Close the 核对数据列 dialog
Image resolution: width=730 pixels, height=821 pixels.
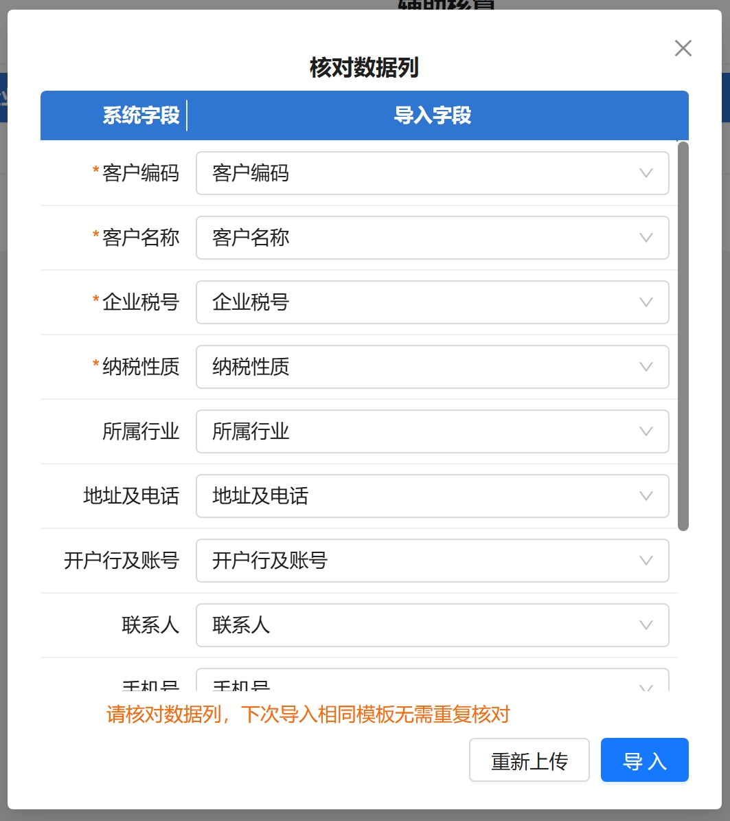(x=683, y=48)
